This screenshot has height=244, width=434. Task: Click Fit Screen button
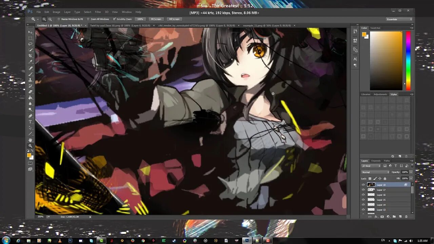[156, 19]
